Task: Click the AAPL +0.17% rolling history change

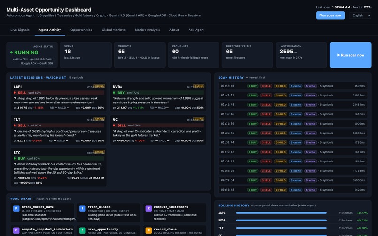Action: 363,213
